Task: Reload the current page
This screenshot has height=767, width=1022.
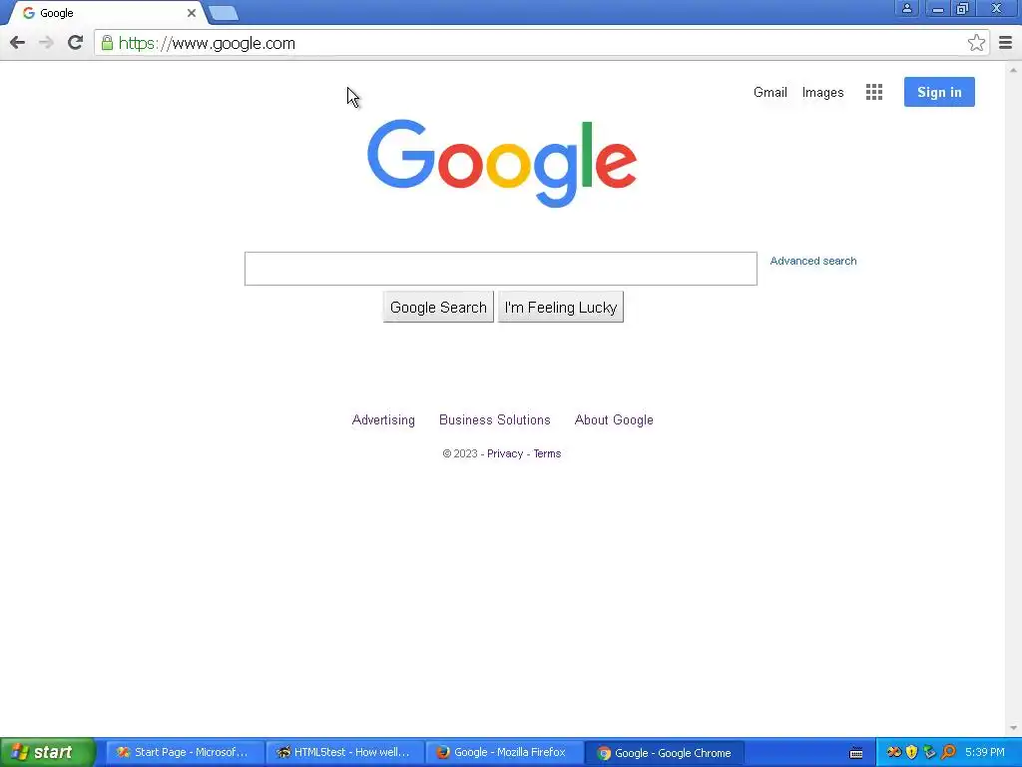Action: coord(75,43)
